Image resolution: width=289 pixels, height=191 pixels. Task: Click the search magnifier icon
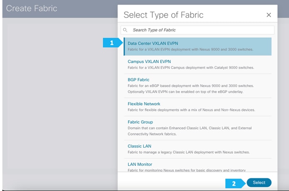(x=125, y=30)
